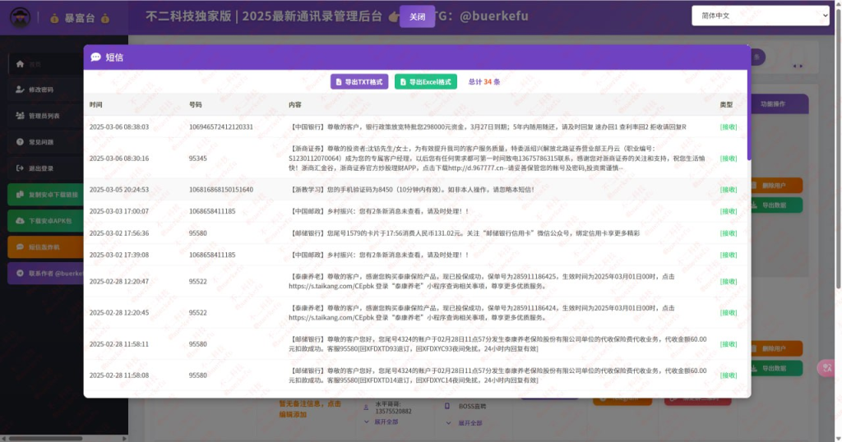Click the number 106816868150151640
Viewport: 842px width, 442px height.
click(220, 189)
